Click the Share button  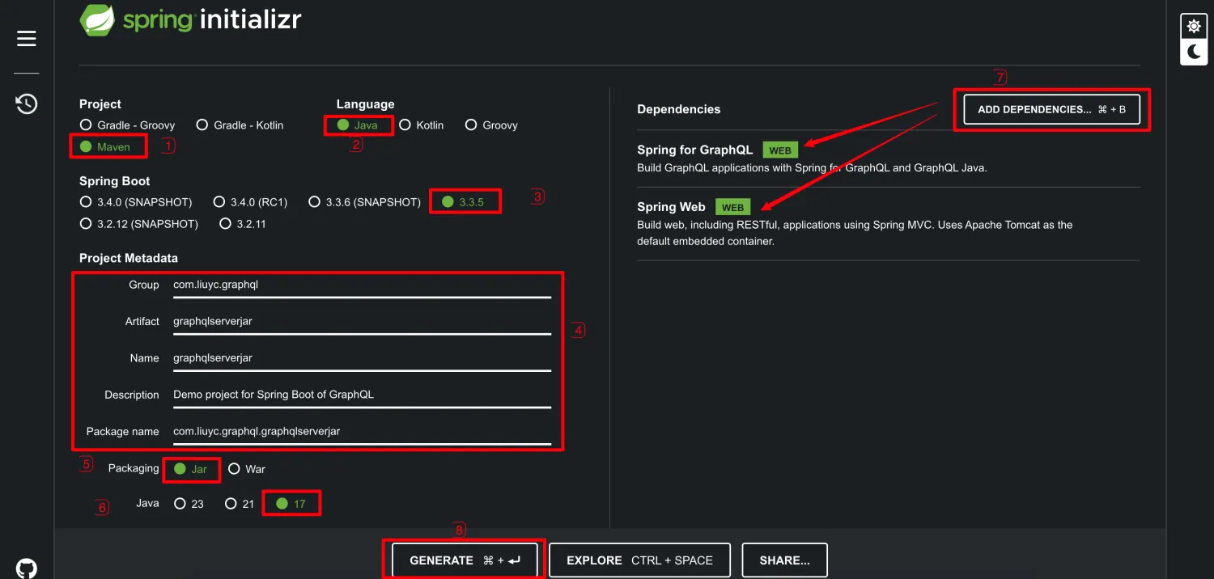[784, 560]
